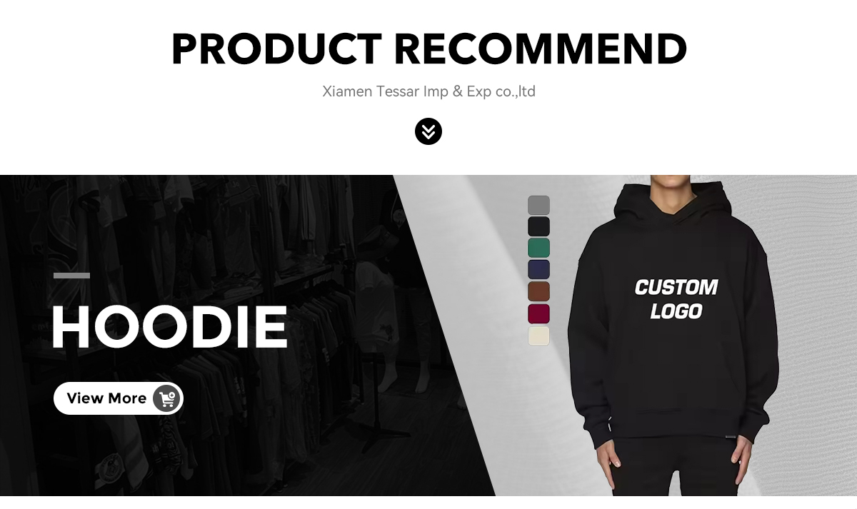Select the black hoodie color swatch
Screen dimensions: 857x509
click(538, 227)
